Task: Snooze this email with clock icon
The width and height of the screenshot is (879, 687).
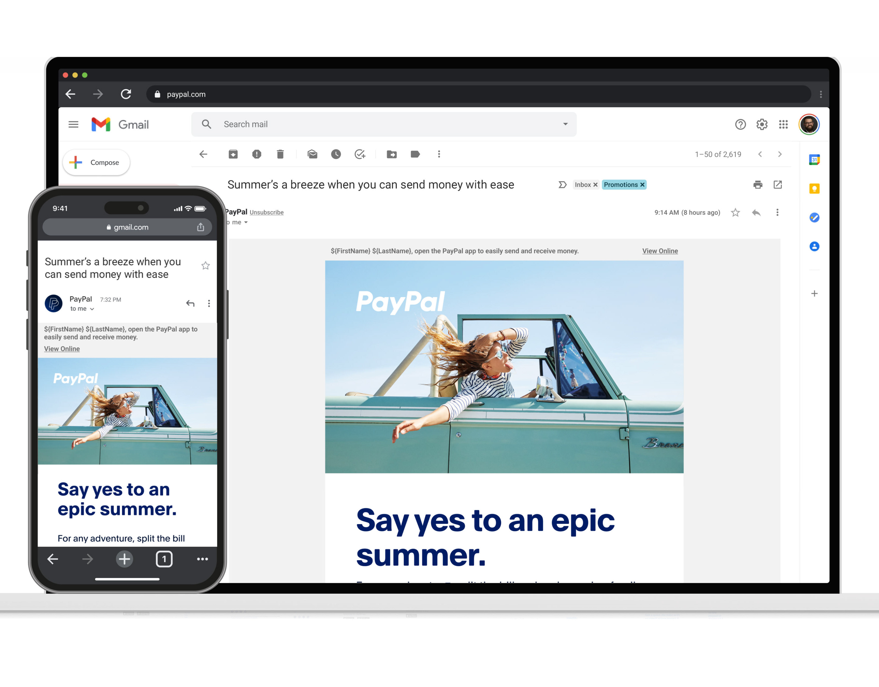Action: point(336,154)
